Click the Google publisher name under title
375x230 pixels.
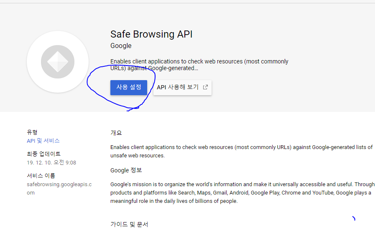point(121,45)
